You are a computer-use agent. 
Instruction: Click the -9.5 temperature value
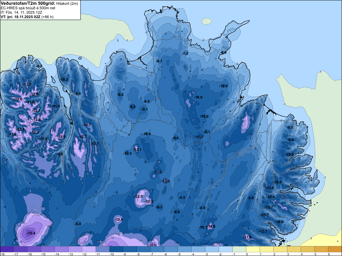pyautogui.click(x=132, y=107)
